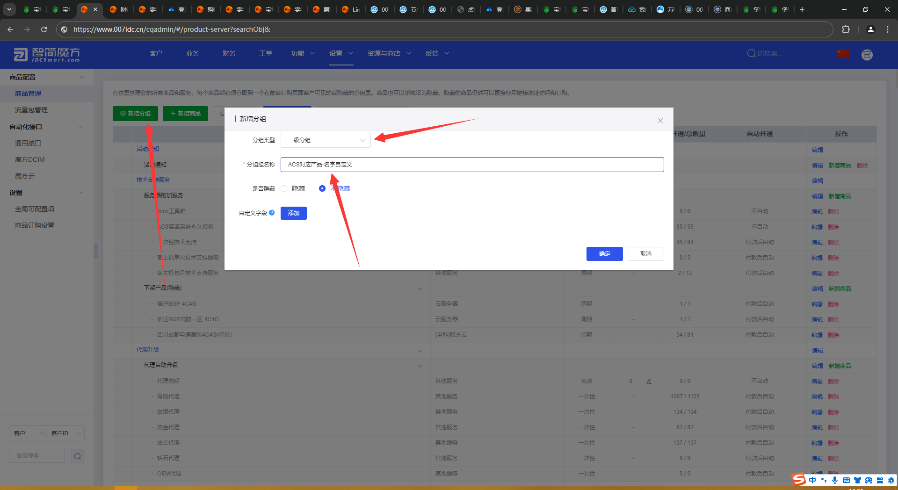Click the 确定 confirm button
This screenshot has height=490, width=898.
605,254
